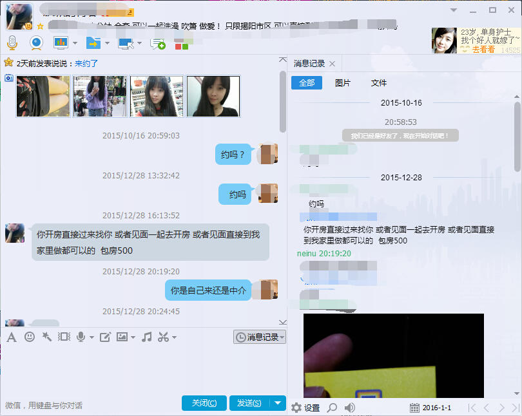This screenshot has width=522, height=416.
Task: Click the create discussion group icon
Action: (x=158, y=43)
